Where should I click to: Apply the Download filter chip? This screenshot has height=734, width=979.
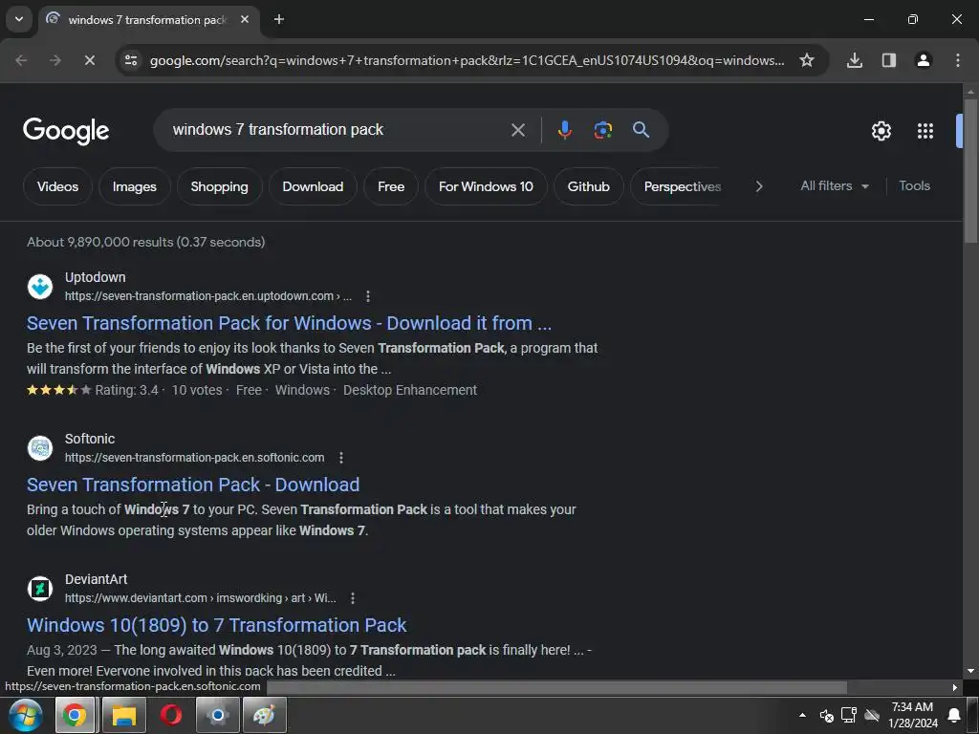(313, 186)
